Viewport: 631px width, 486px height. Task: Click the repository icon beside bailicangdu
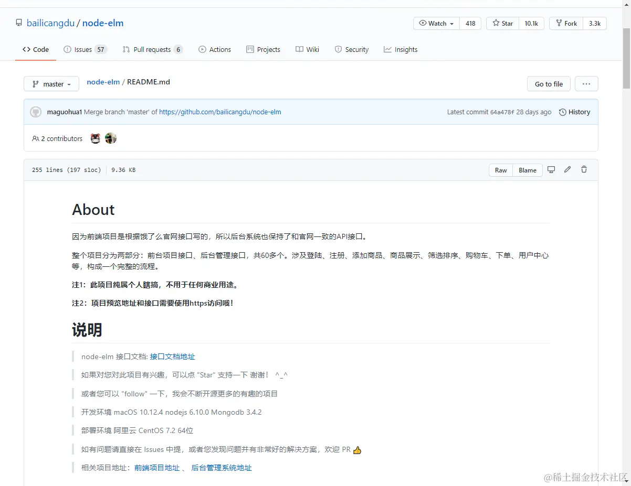click(x=19, y=23)
